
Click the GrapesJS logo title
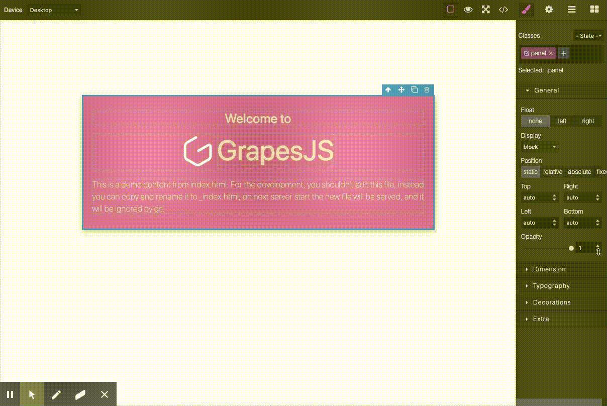point(275,150)
